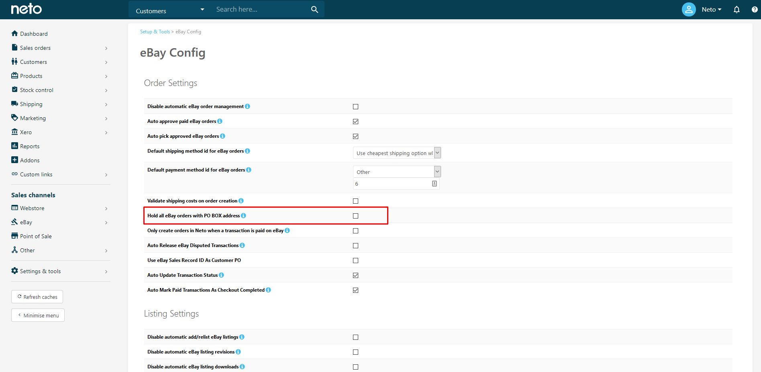Click the Marketing tag icon
This screenshot has height=372, width=761.
(15, 118)
